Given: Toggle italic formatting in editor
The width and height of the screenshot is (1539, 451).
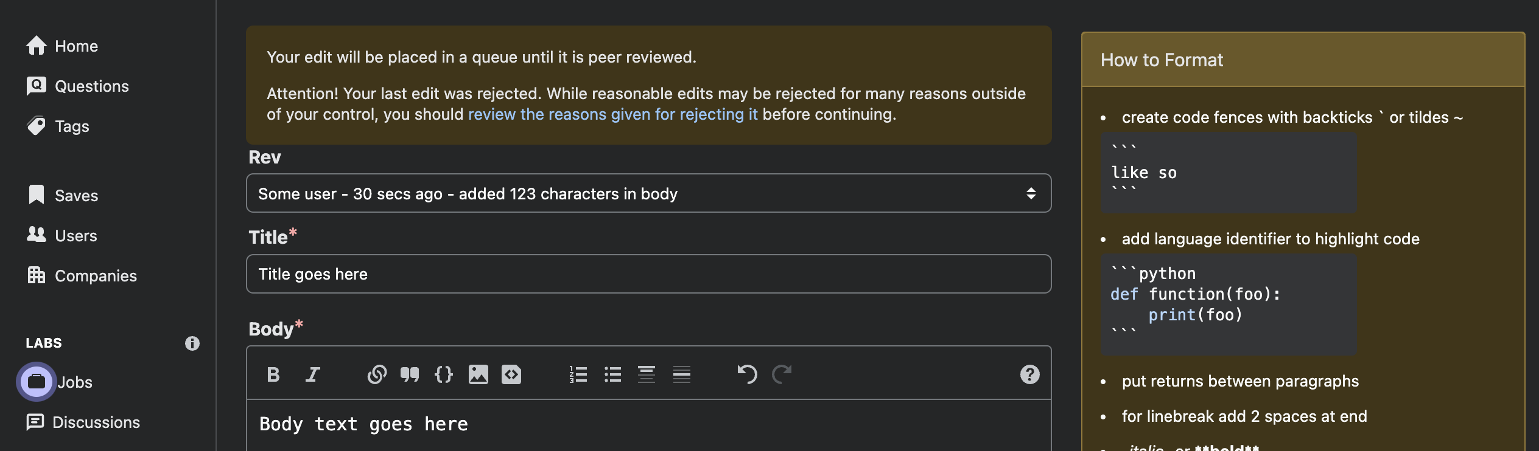Looking at the screenshot, I should [x=312, y=374].
